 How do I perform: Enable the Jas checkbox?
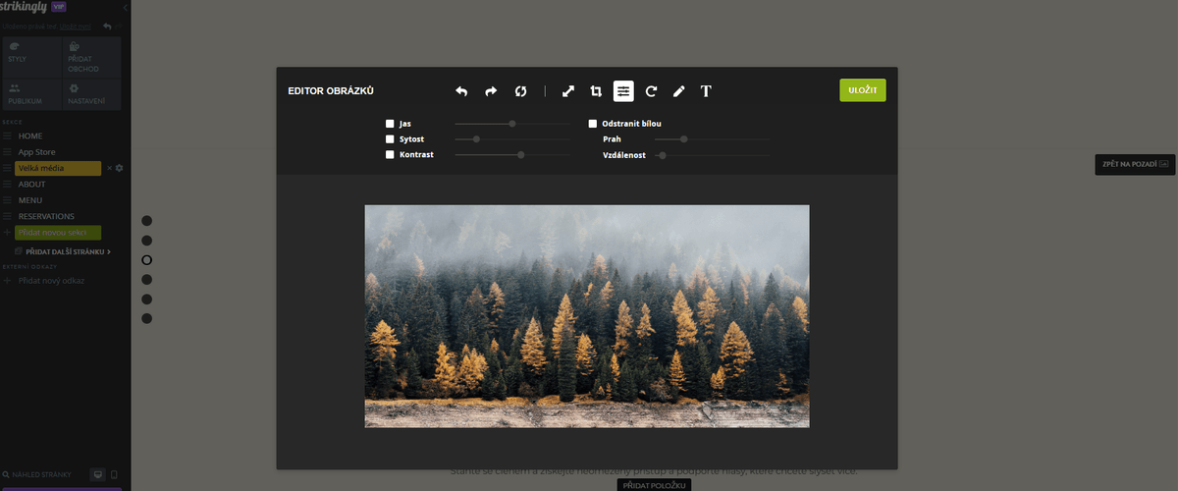click(x=390, y=124)
